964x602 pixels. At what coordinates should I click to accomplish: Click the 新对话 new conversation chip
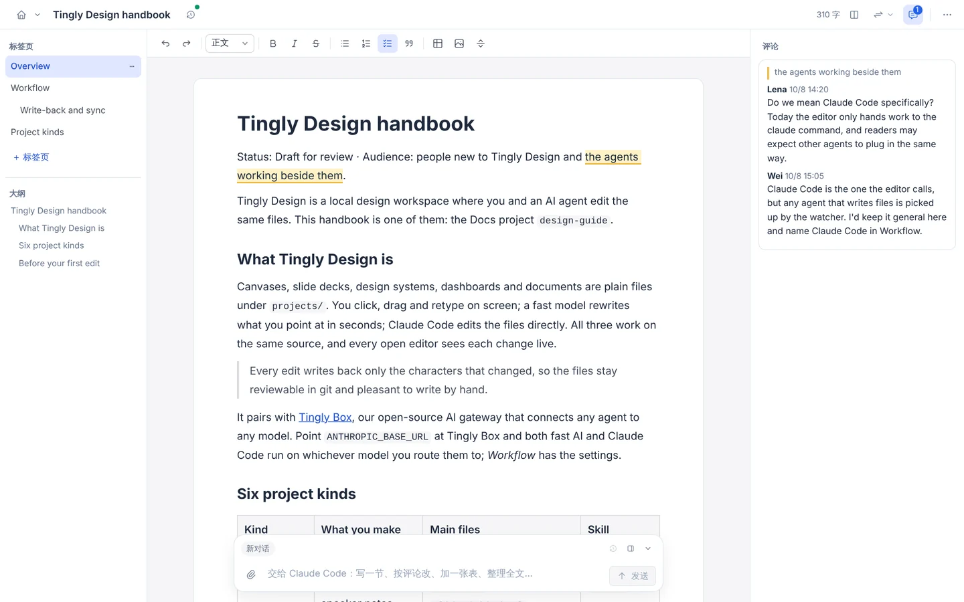click(x=258, y=548)
